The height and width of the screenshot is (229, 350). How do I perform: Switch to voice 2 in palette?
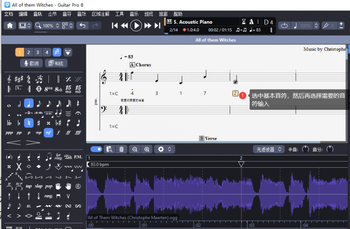point(28,52)
